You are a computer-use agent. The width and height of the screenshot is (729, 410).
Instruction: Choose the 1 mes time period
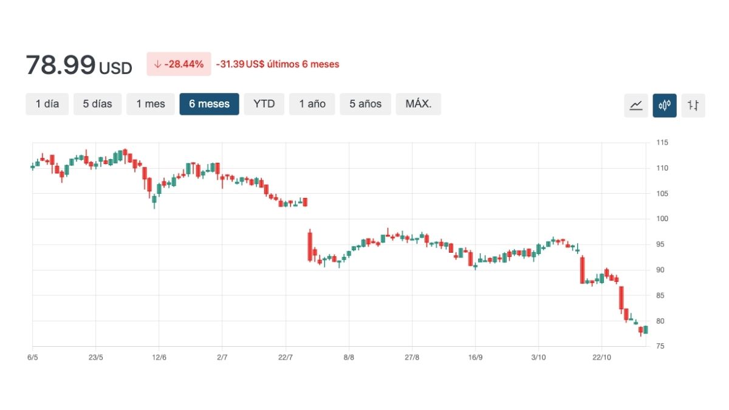(150, 104)
